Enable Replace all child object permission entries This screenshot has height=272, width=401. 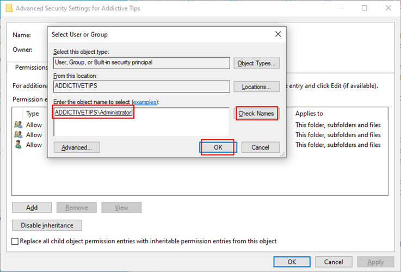[x=15, y=242]
